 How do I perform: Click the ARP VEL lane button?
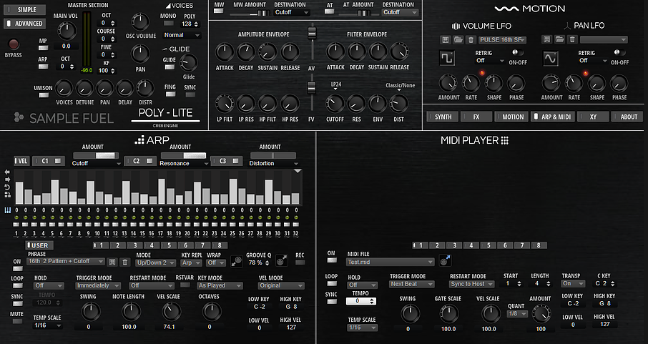pyautogui.click(x=21, y=161)
